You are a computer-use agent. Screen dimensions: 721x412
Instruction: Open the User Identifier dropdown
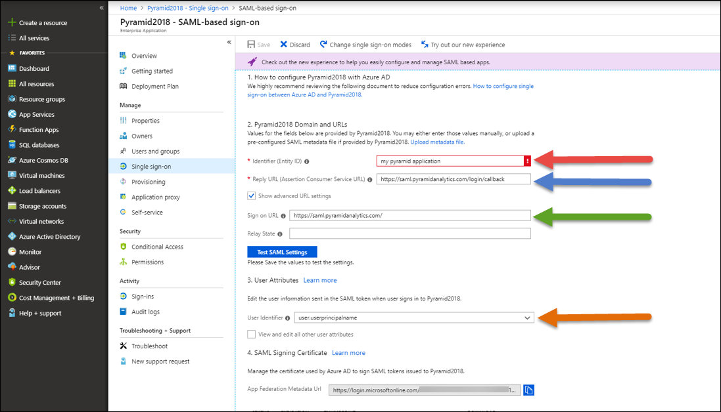(x=414, y=318)
